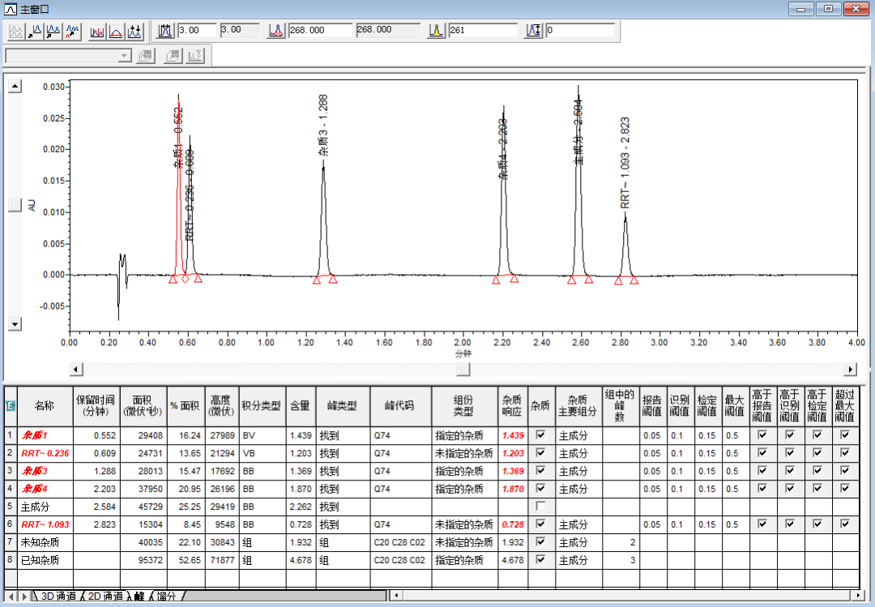
Task: Click the diamond valley marker between the first two peaks
Action: 186,278
